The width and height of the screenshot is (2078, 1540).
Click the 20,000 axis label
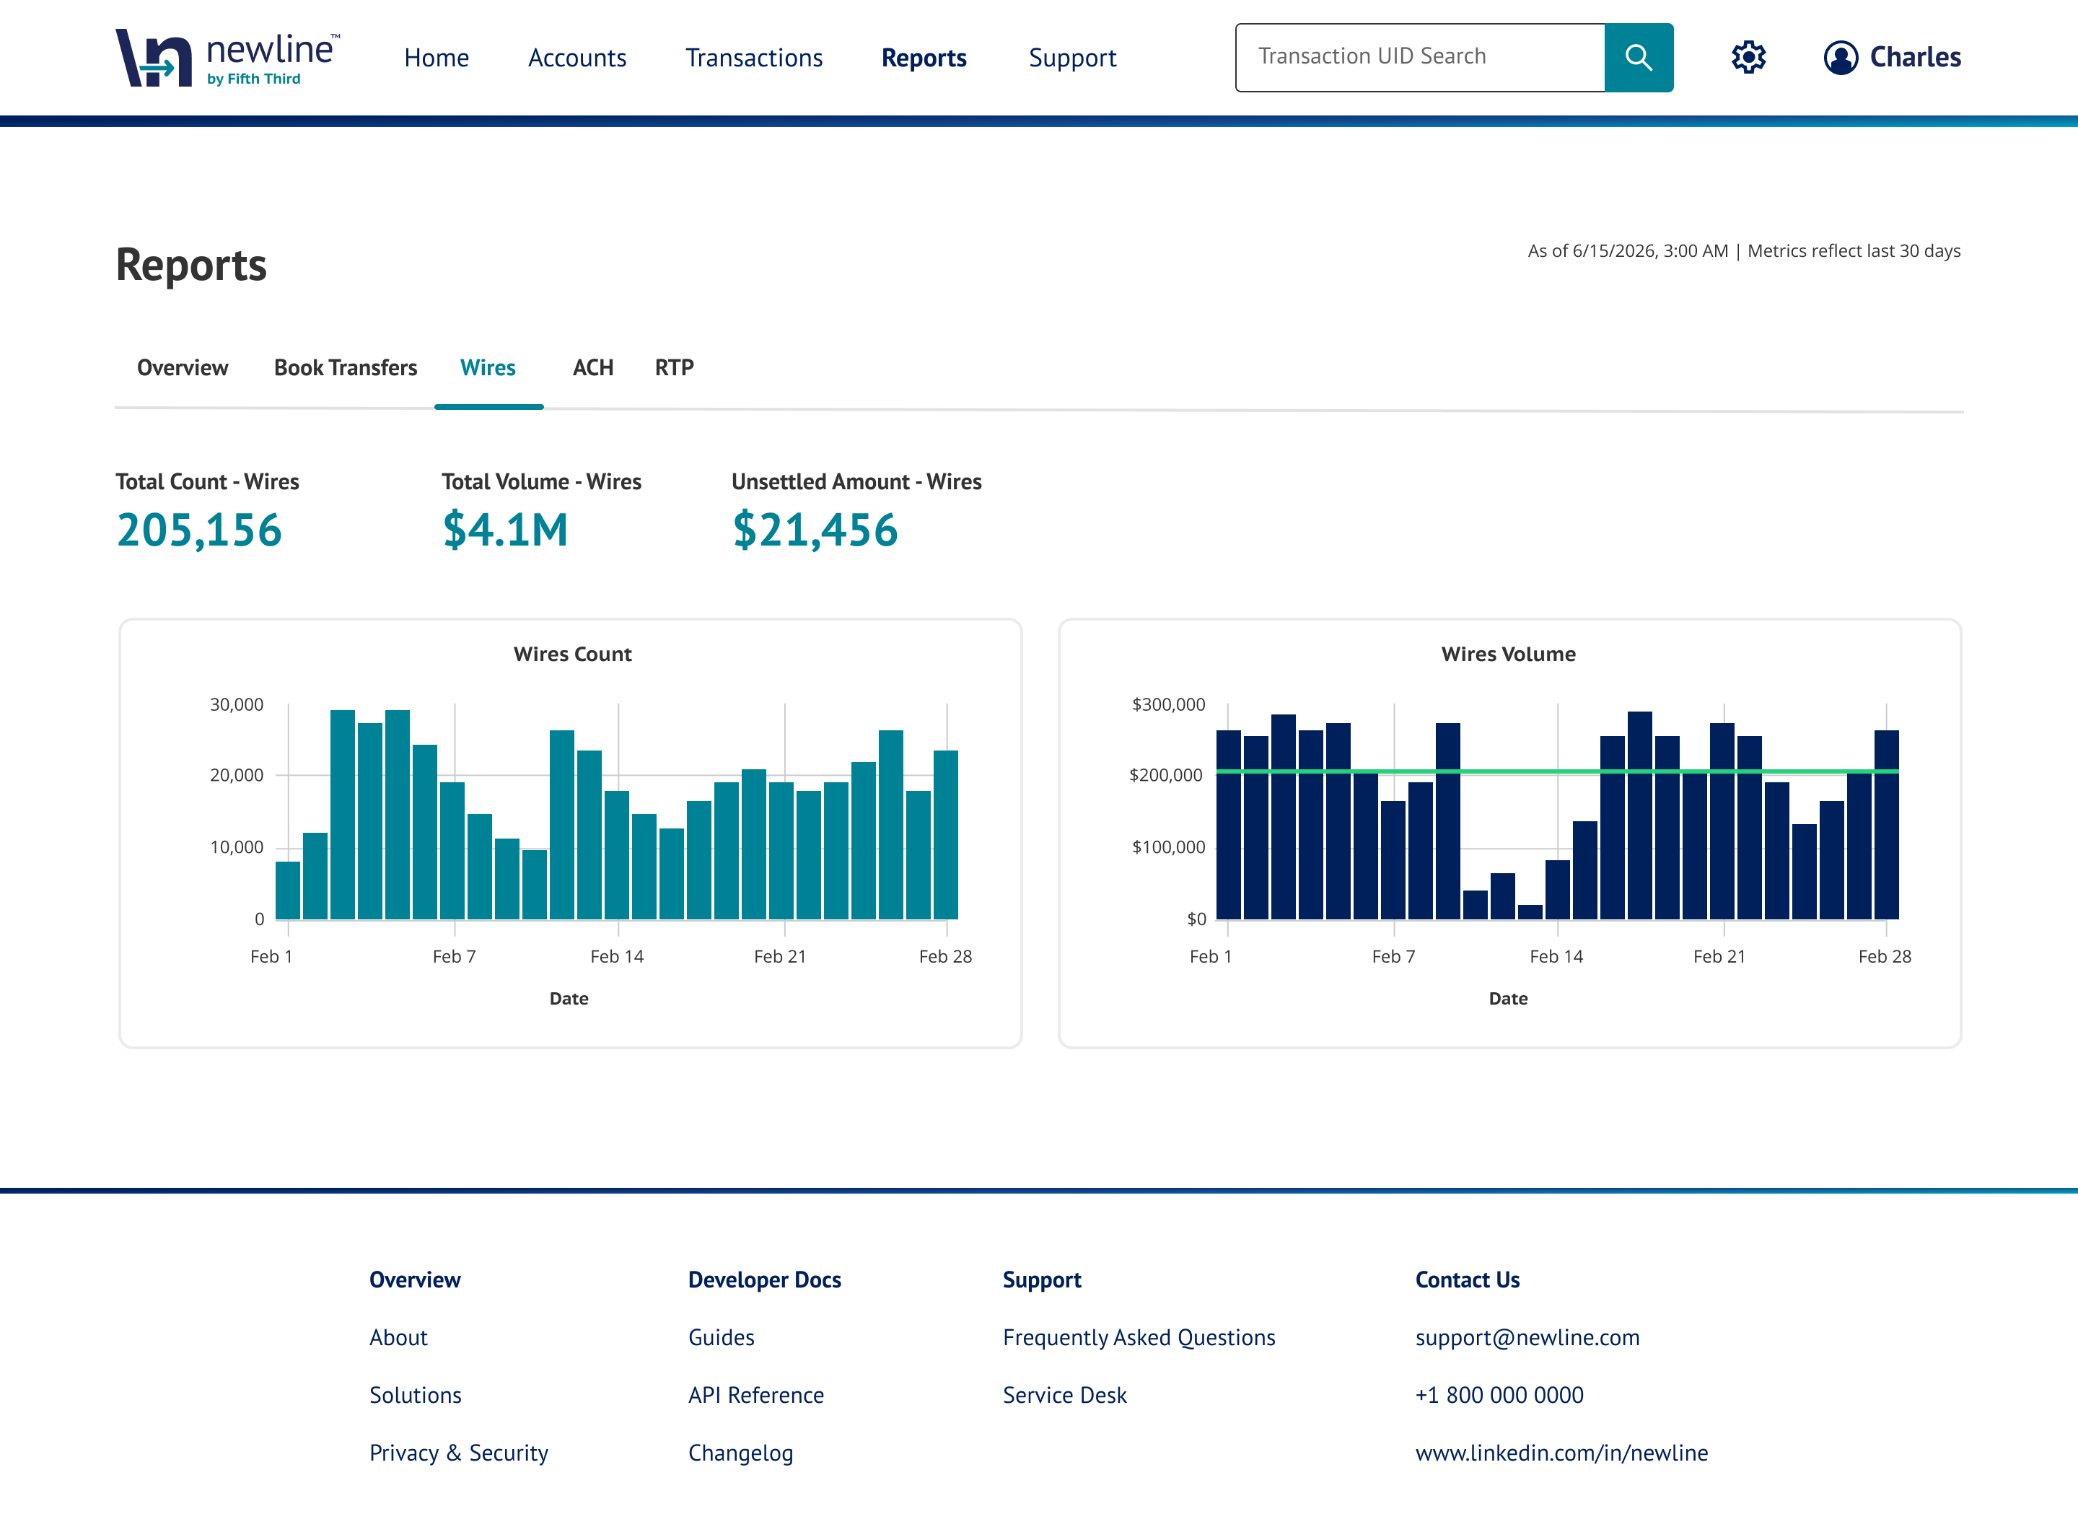pos(237,776)
